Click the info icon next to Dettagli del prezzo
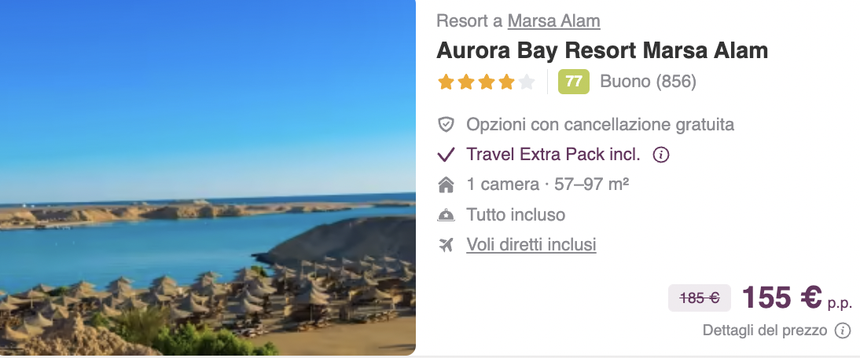The height and width of the screenshot is (358, 860). (842, 331)
